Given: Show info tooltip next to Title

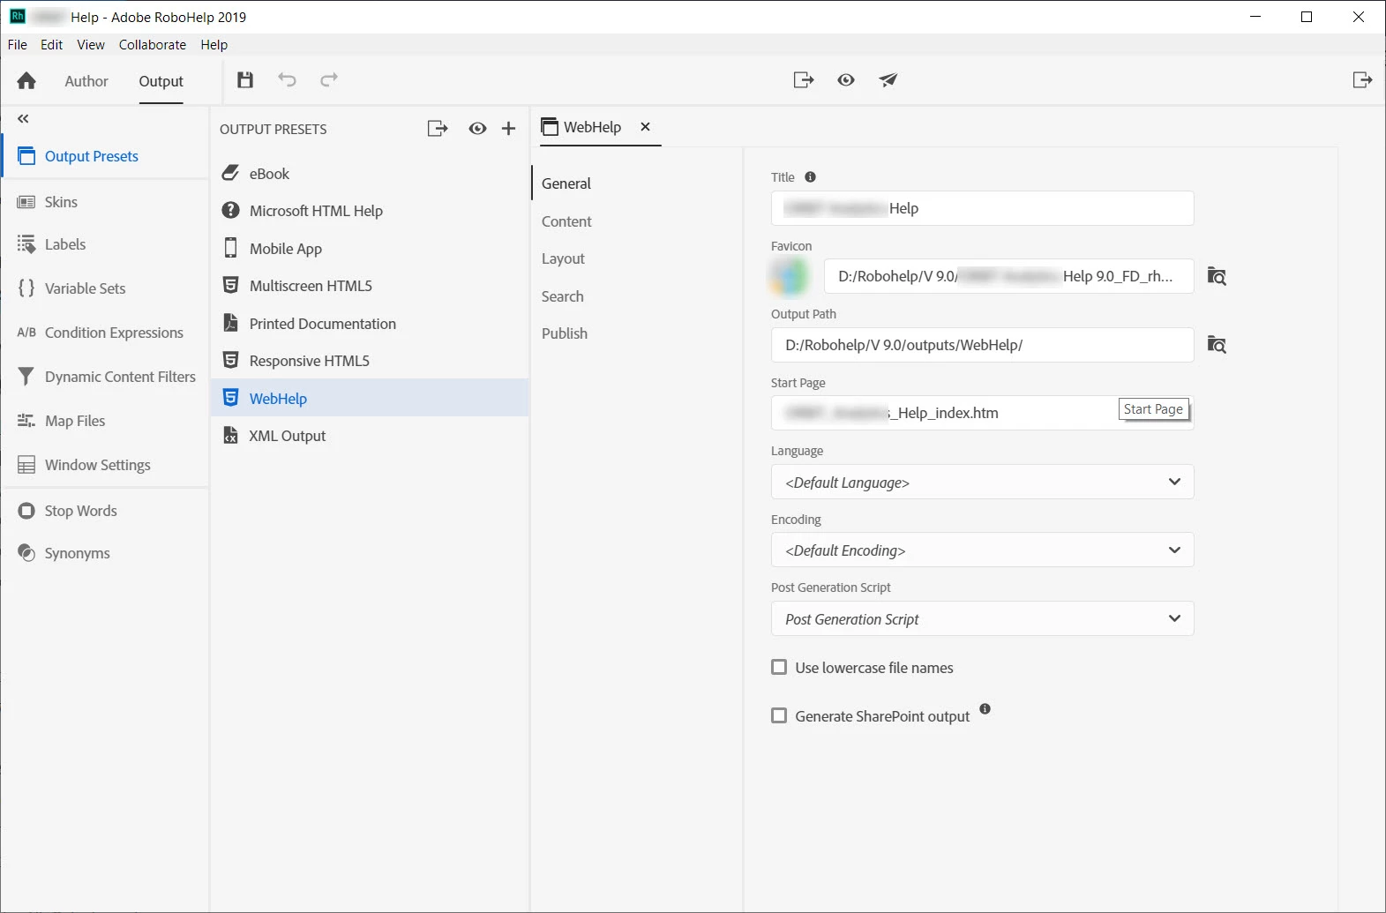Looking at the screenshot, I should 810,177.
